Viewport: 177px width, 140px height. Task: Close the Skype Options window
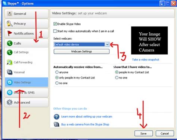tap(174, 3)
